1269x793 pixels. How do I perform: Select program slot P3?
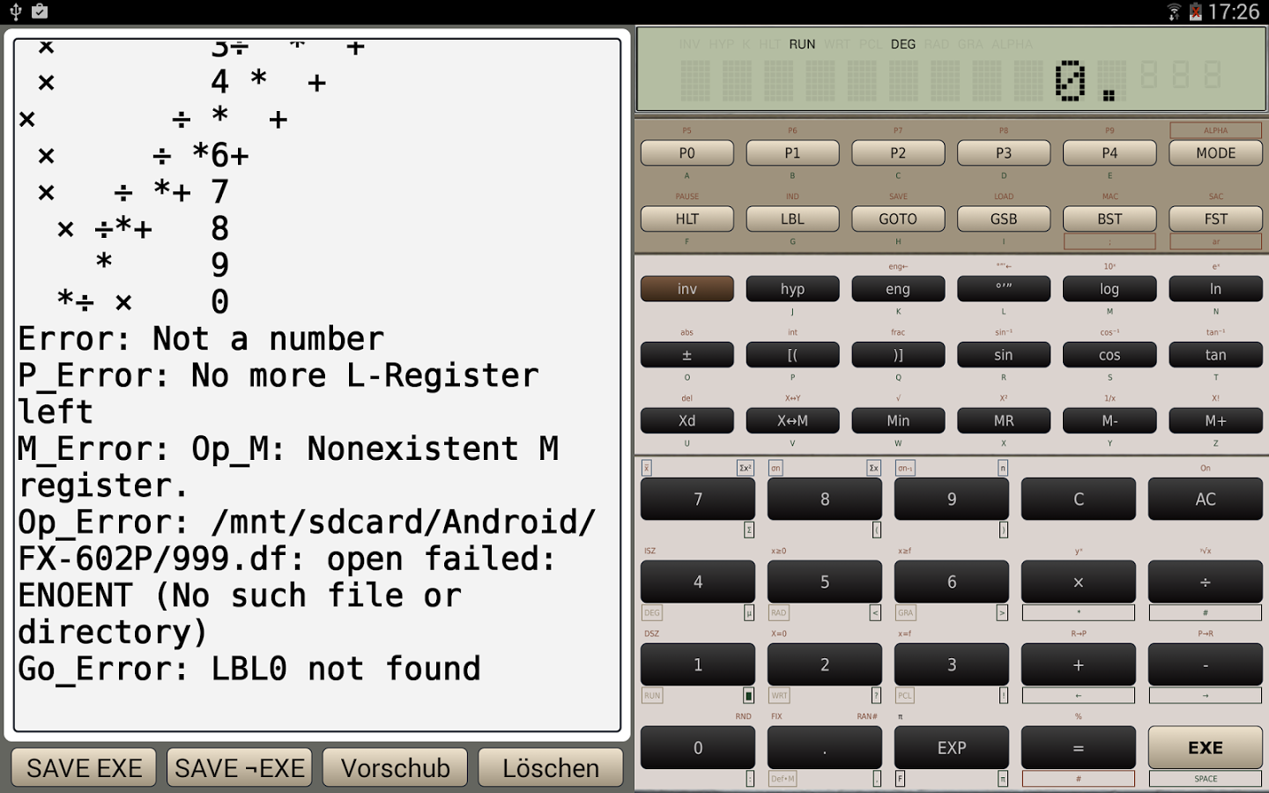pyautogui.click(x=1004, y=153)
